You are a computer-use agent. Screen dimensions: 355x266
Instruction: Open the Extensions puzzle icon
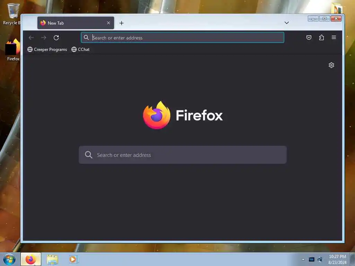(321, 37)
